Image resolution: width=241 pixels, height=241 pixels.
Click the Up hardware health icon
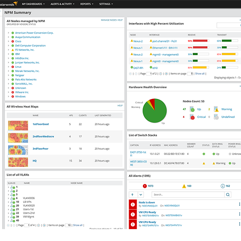click(x=192, y=109)
